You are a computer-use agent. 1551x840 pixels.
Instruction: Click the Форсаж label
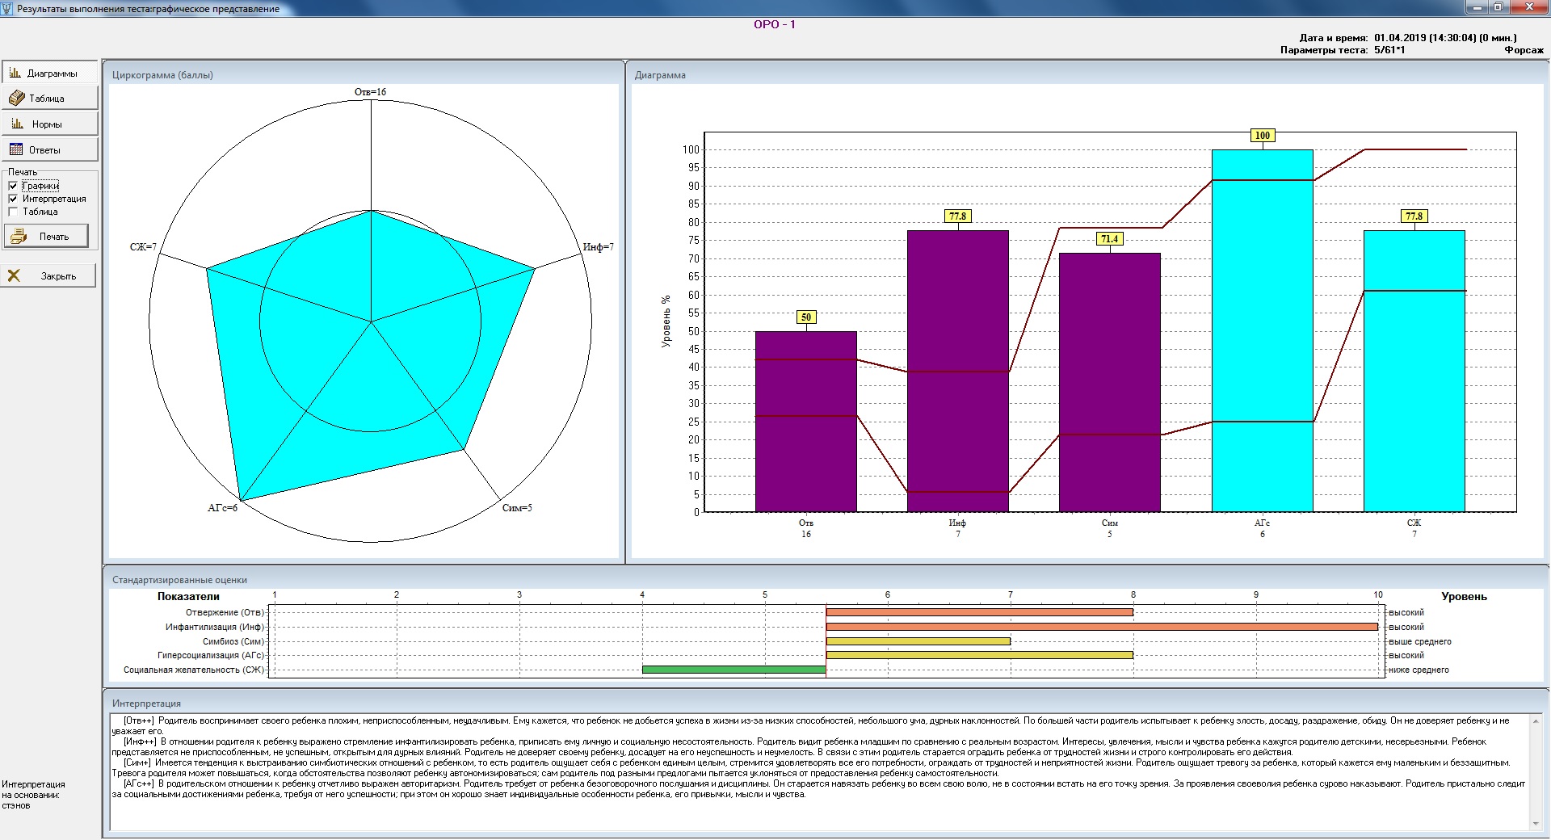click(1524, 50)
